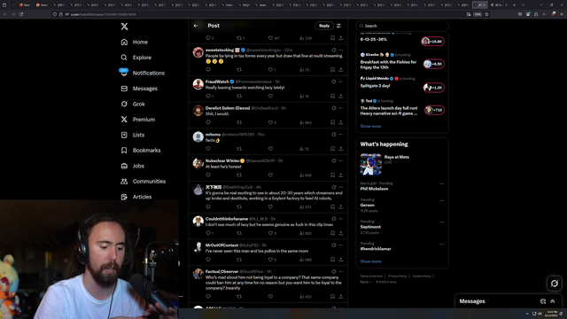The width and height of the screenshot is (567, 319).
Task: Bookmark the mitomo reply
Action: coord(332,149)
